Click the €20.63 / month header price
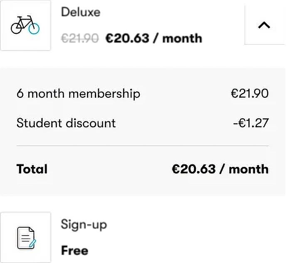Image resolution: width=287 pixels, height=263 pixels. pos(154,38)
